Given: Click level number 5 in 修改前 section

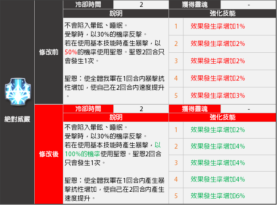Looking at the screenshot, I should coord(176,95).
